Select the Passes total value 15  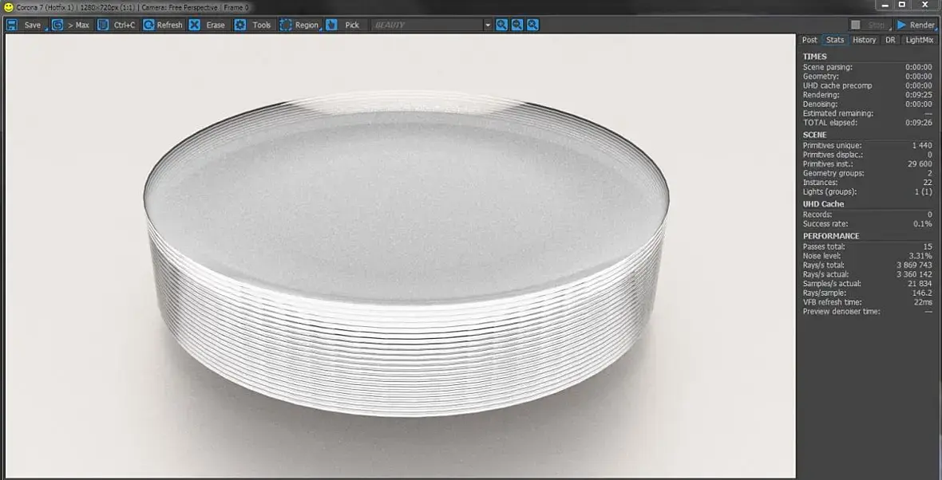(x=928, y=246)
